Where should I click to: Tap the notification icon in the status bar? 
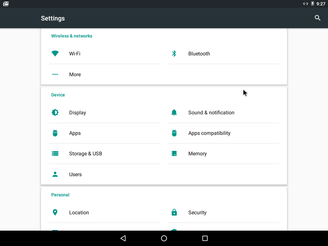pos(6,4)
